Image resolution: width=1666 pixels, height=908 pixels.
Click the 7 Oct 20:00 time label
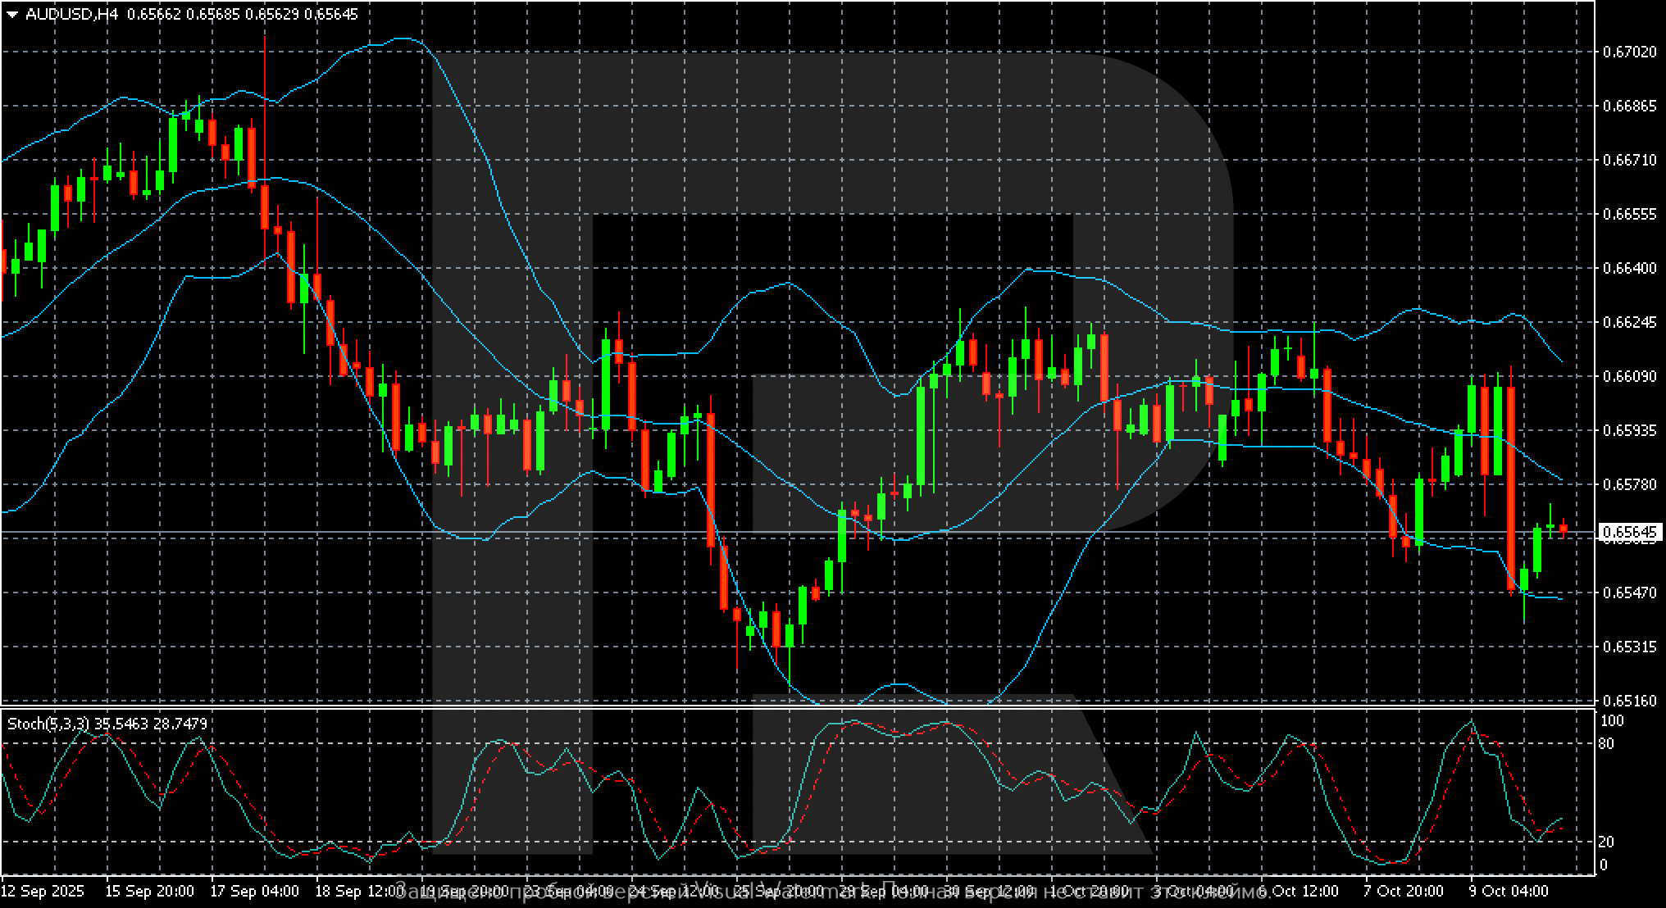click(x=1404, y=891)
